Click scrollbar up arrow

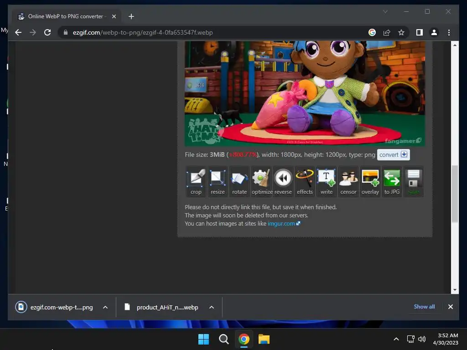click(455, 45)
